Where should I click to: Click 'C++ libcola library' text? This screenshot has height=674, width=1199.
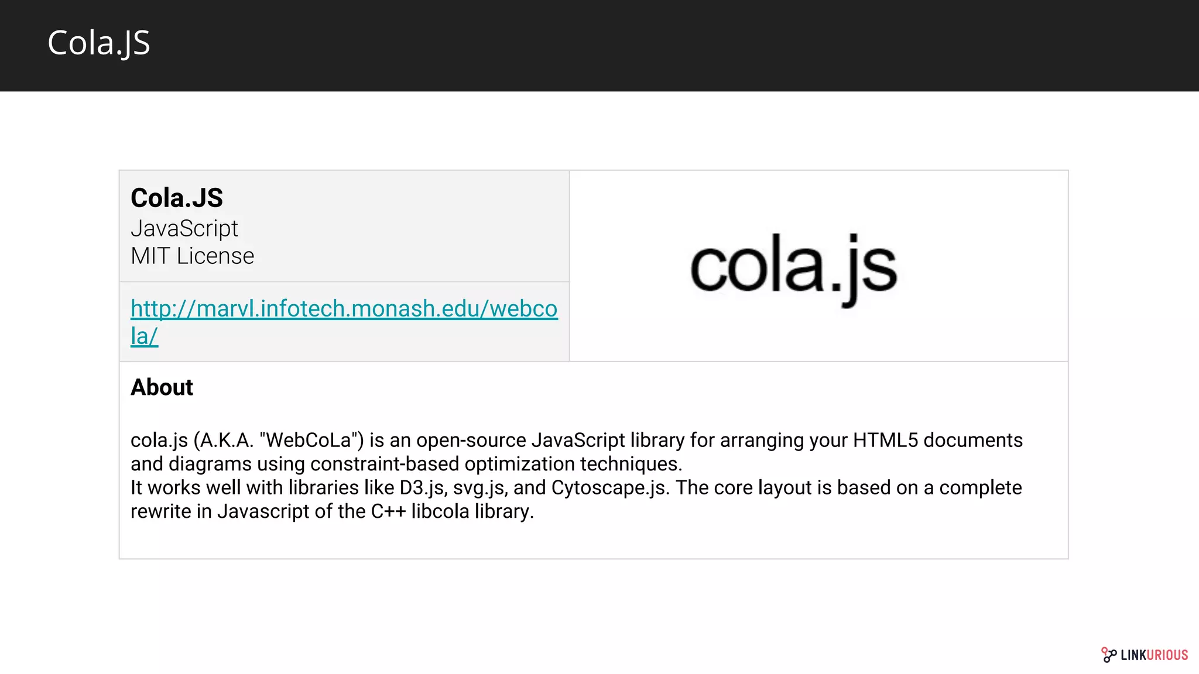coord(452,511)
